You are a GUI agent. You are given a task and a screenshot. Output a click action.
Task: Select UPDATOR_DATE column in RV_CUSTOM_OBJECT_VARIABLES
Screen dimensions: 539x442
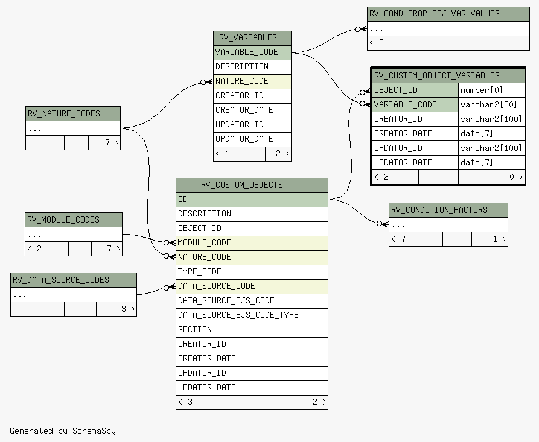tap(415, 162)
